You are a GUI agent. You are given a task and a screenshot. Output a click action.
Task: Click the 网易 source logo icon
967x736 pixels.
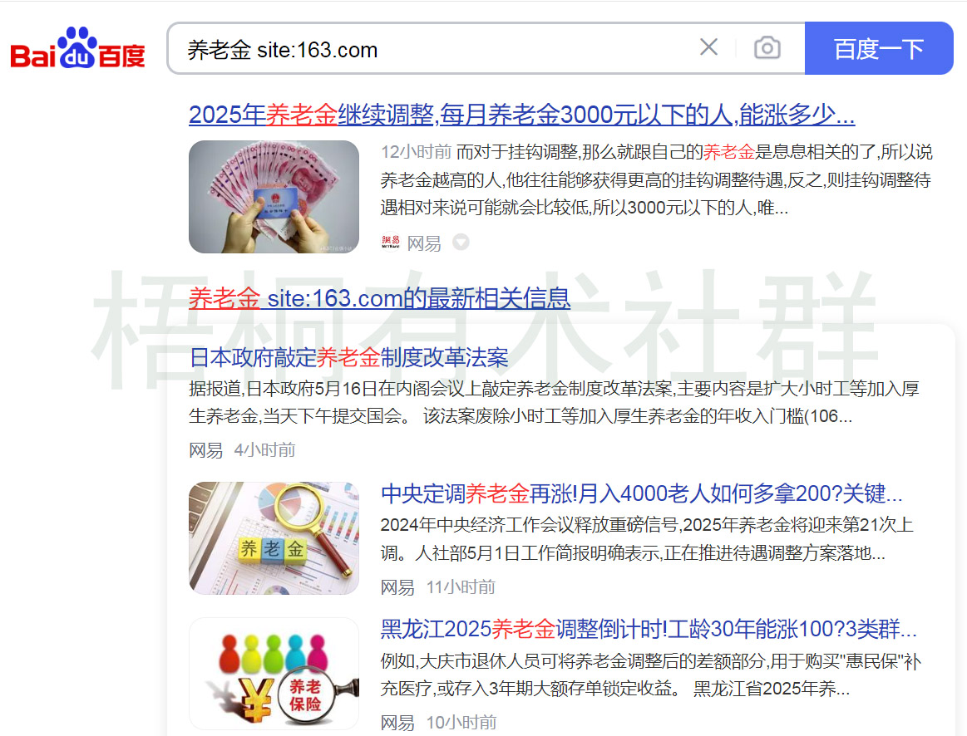click(391, 242)
